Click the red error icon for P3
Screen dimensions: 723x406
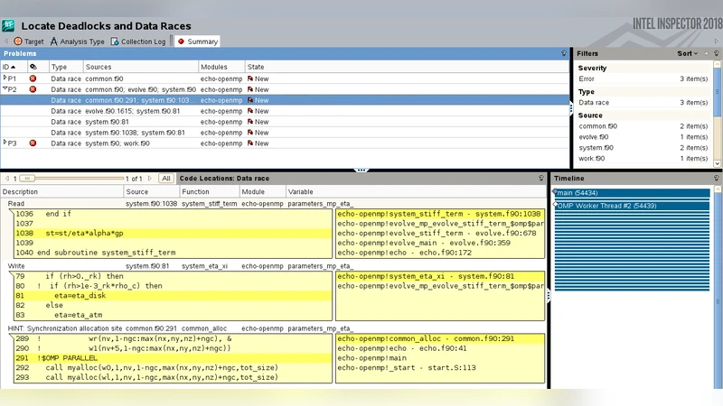click(x=33, y=143)
